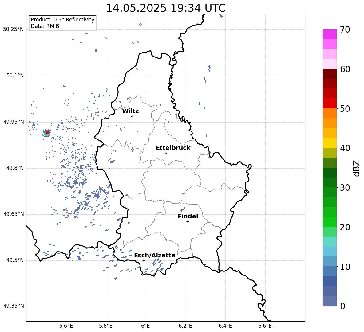Image resolution: width=364 pixels, height=332 pixels.
Task: Click latitude label '49.8°N'
Action: pyautogui.click(x=15, y=168)
